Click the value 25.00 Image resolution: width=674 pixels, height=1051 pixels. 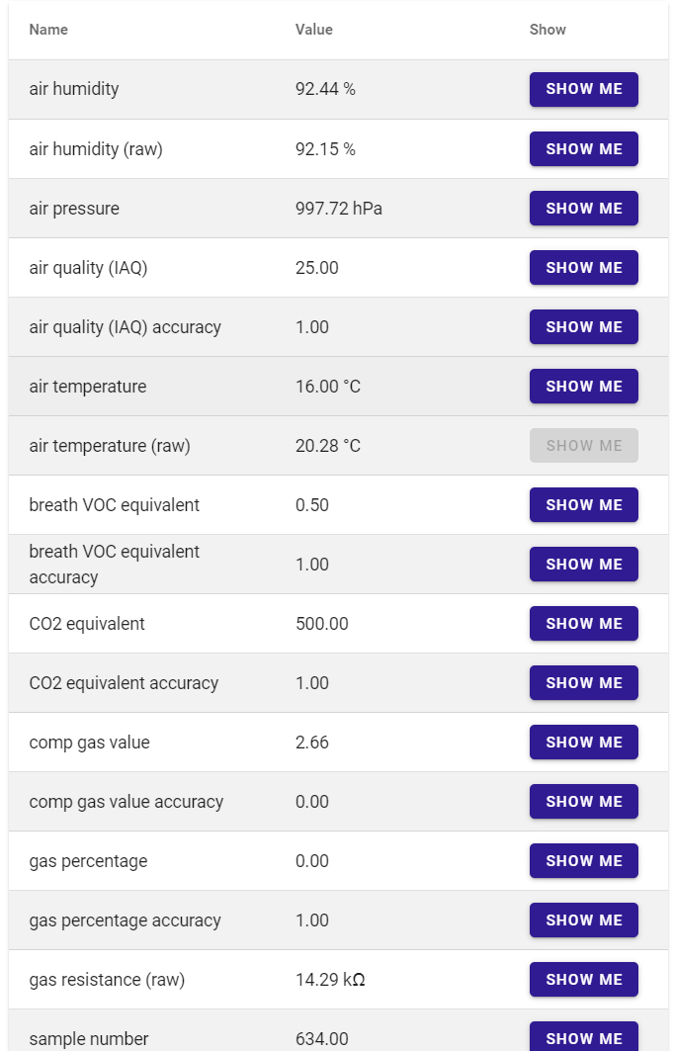[x=317, y=268]
